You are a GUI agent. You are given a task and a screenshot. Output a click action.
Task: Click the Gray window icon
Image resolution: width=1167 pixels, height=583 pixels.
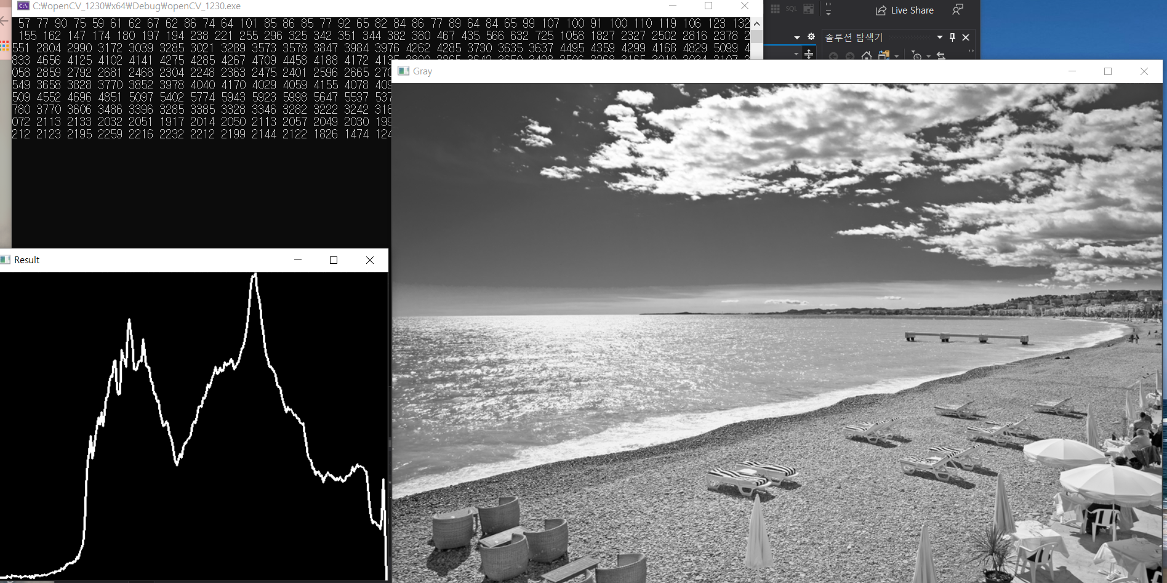tap(404, 71)
